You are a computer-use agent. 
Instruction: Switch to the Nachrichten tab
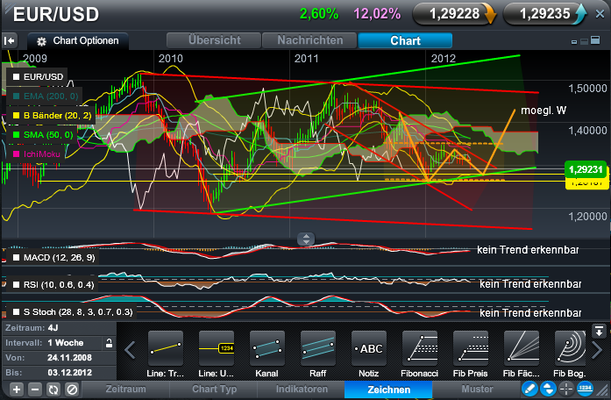[x=309, y=40]
